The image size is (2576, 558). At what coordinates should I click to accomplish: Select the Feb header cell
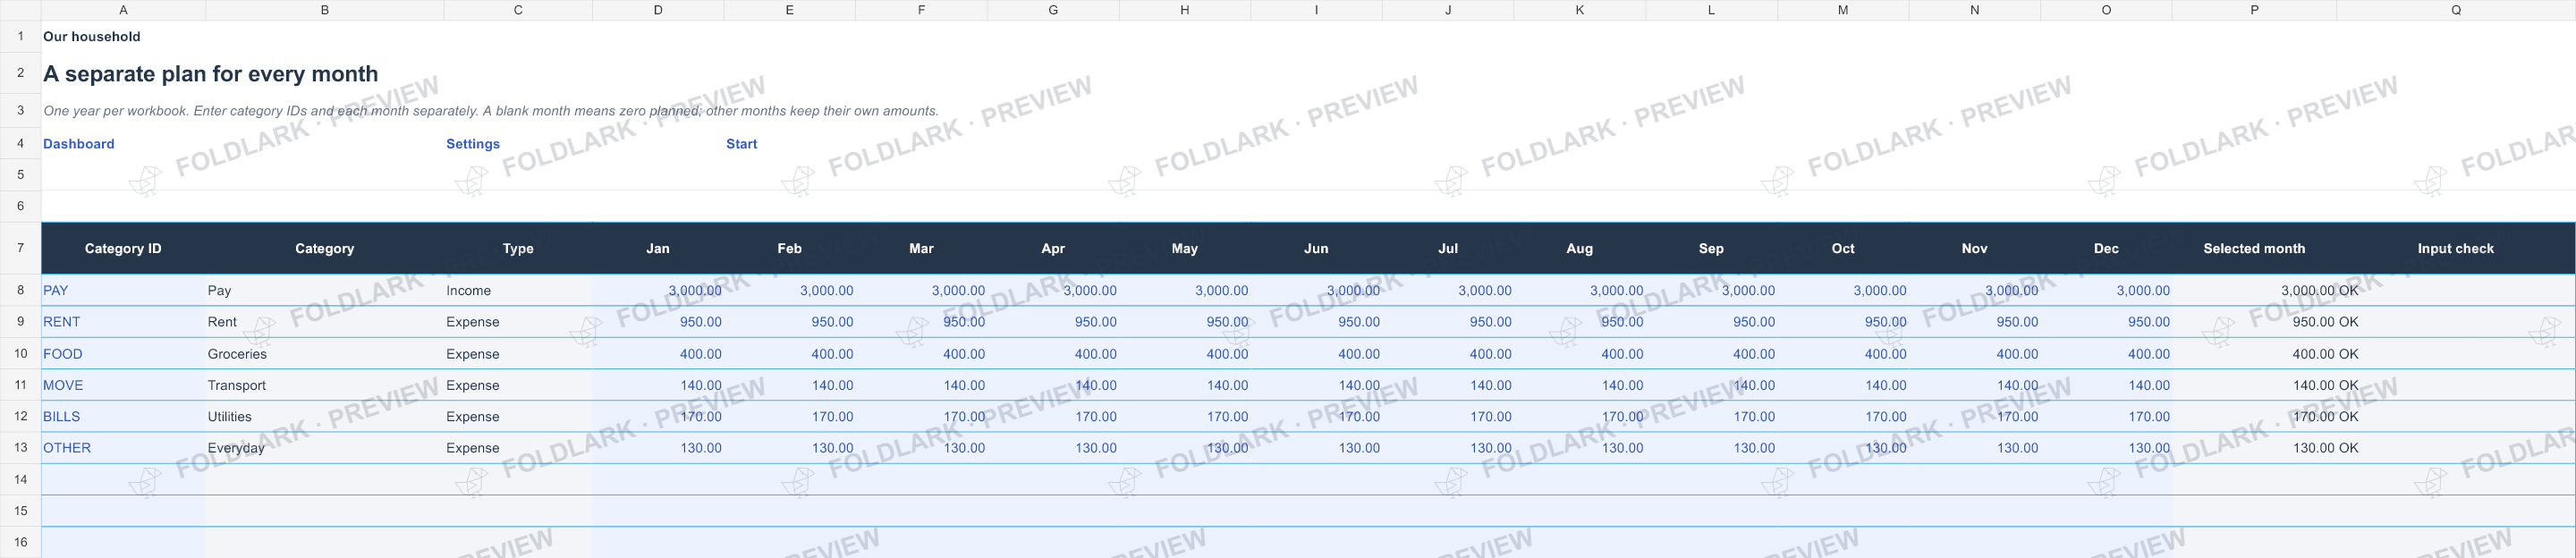pos(790,248)
